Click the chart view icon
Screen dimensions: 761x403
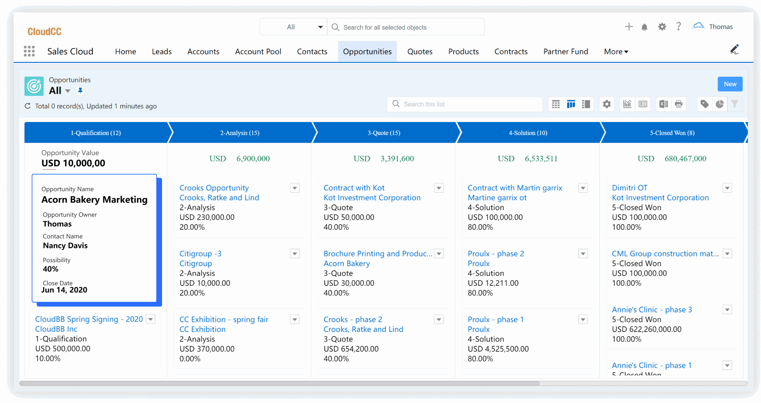(x=627, y=104)
